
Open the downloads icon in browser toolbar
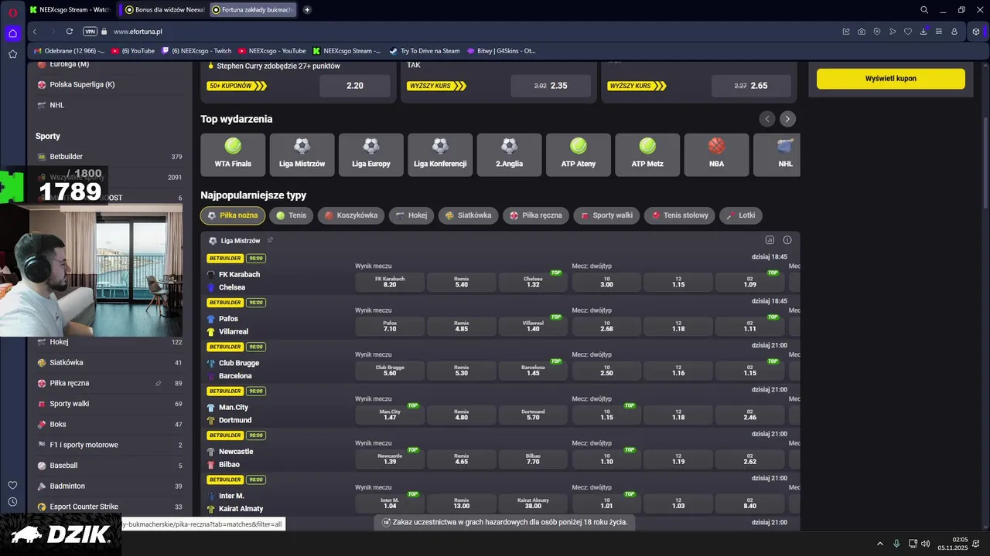coord(923,32)
